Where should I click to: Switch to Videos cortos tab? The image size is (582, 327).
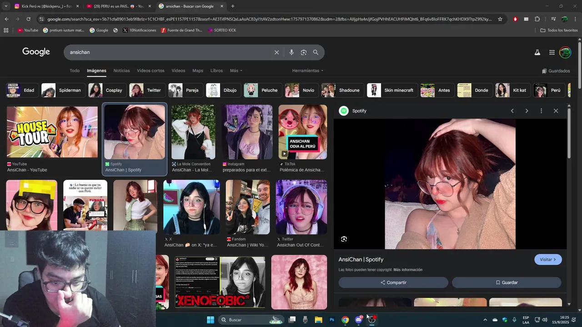click(151, 71)
